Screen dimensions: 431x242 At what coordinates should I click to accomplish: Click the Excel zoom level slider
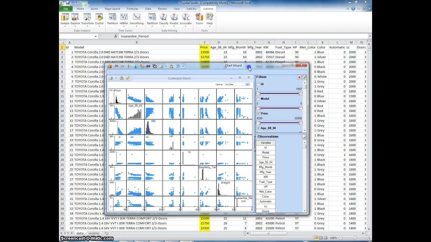coord(355,238)
